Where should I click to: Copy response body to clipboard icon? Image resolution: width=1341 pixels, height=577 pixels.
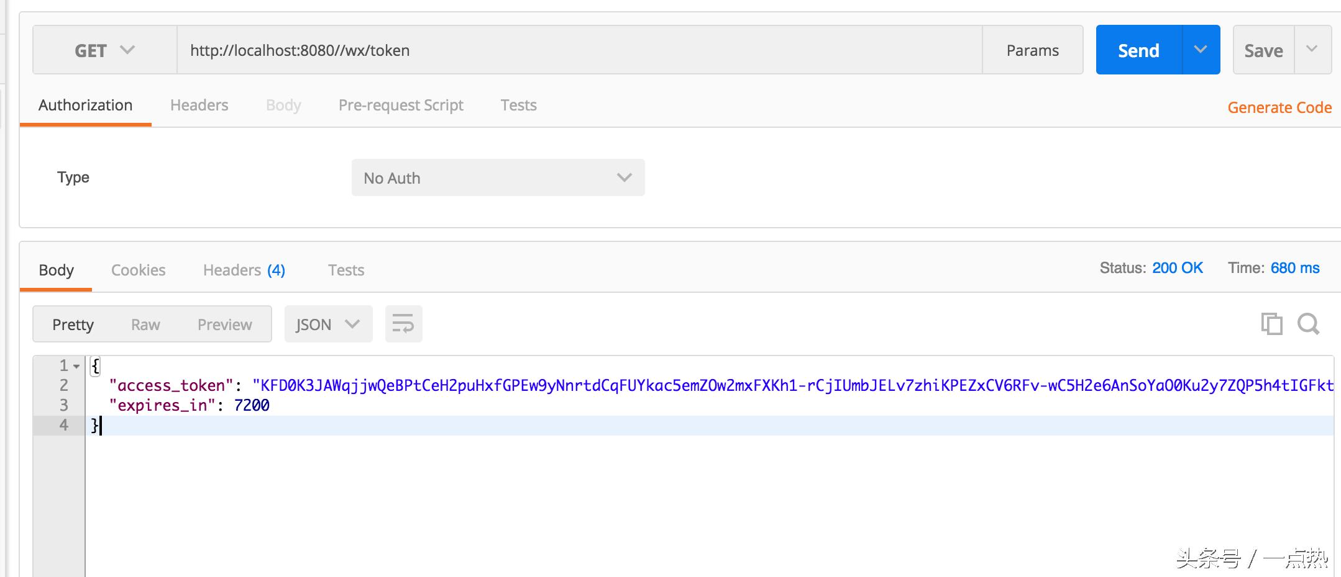pyautogui.click(x=1271, y=324)
